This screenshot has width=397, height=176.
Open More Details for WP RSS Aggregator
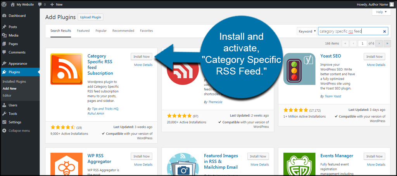click(143, 165)
